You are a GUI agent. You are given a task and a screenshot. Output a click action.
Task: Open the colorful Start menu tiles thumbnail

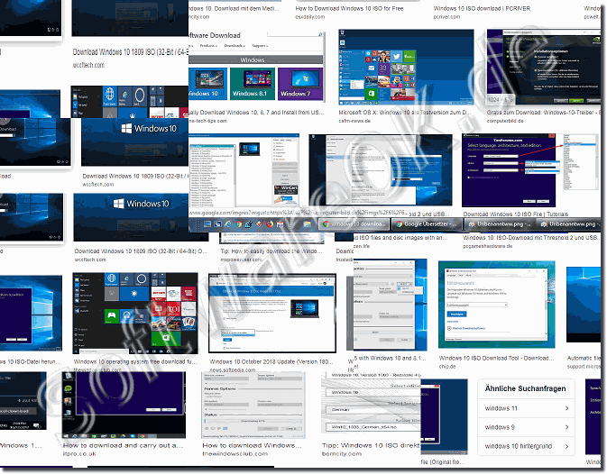[406, 67]
